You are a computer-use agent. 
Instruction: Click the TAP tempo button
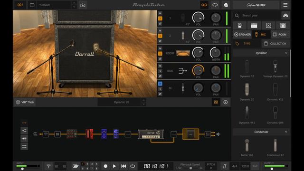click(255, 166)
